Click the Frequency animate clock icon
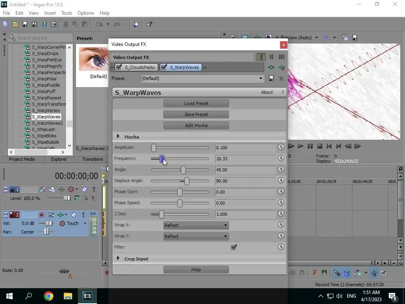This screenshot has height=304, width=405. [281, 158]
